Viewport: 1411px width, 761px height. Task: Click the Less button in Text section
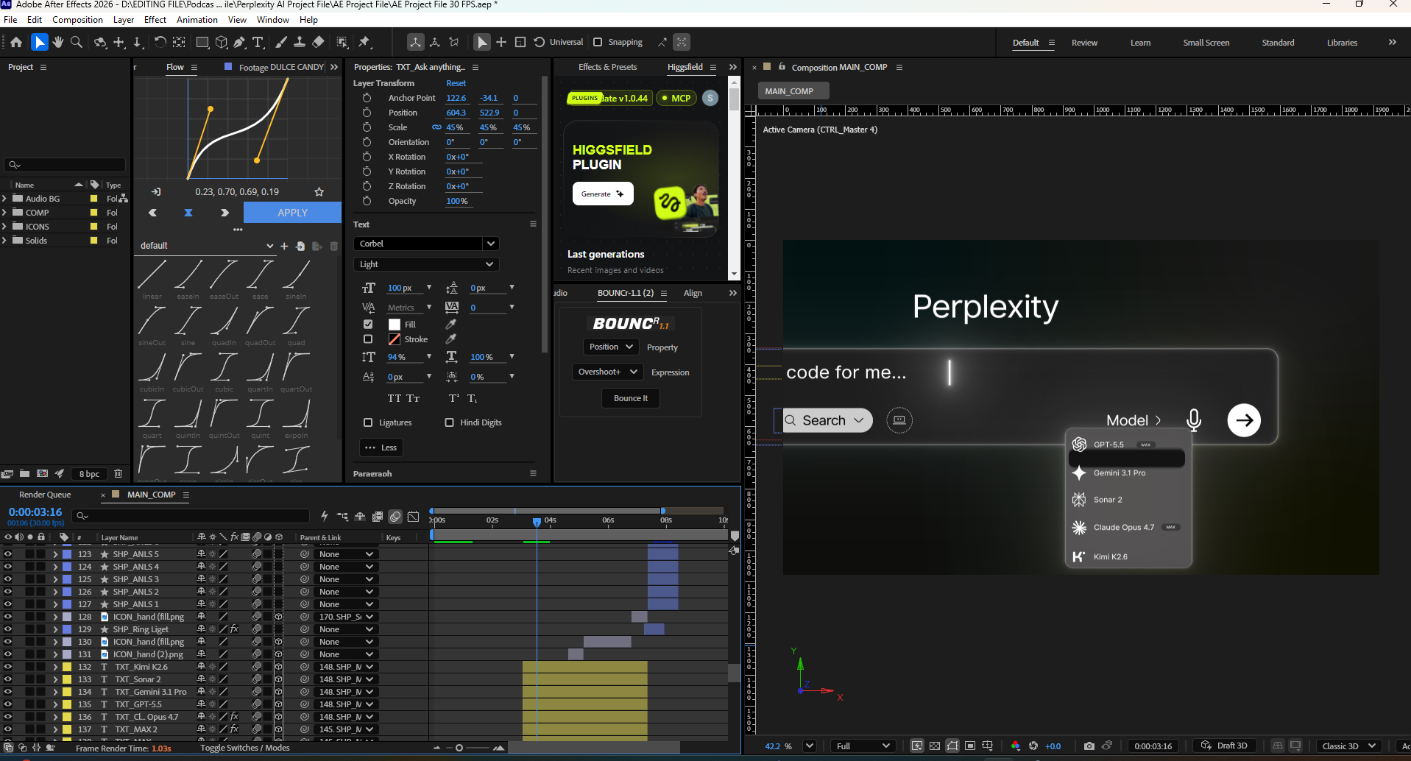coord(381,447)
